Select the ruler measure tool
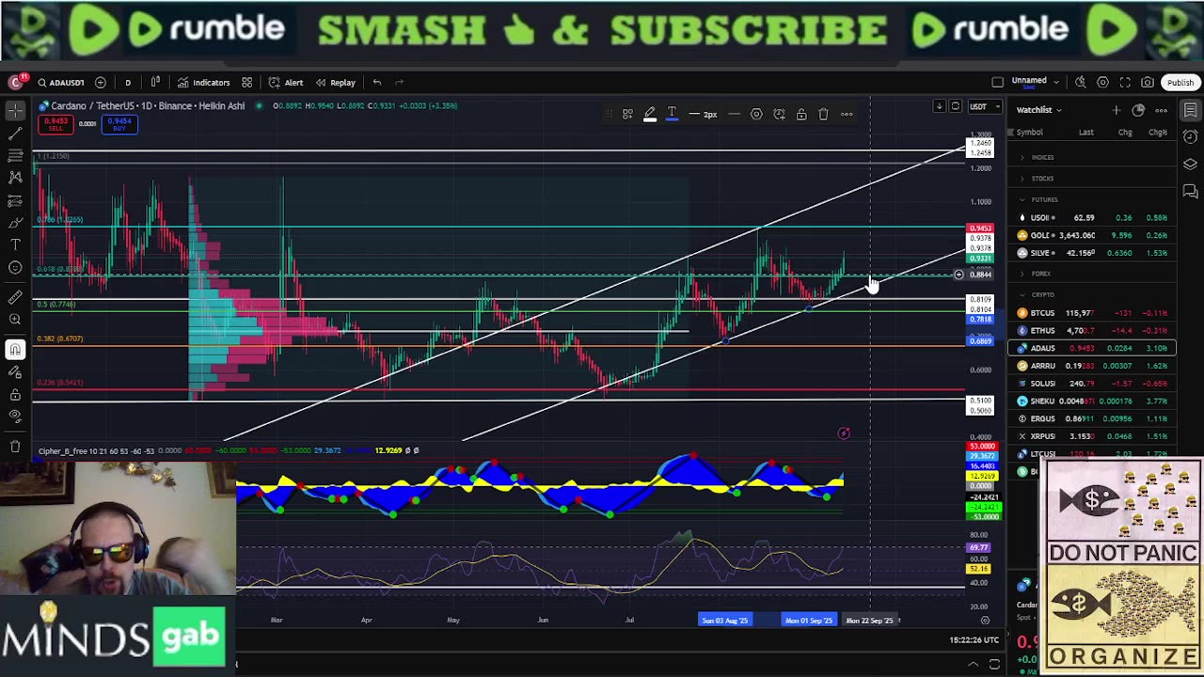The height and width of the screenshot is (677, 1204). [15, 297]
